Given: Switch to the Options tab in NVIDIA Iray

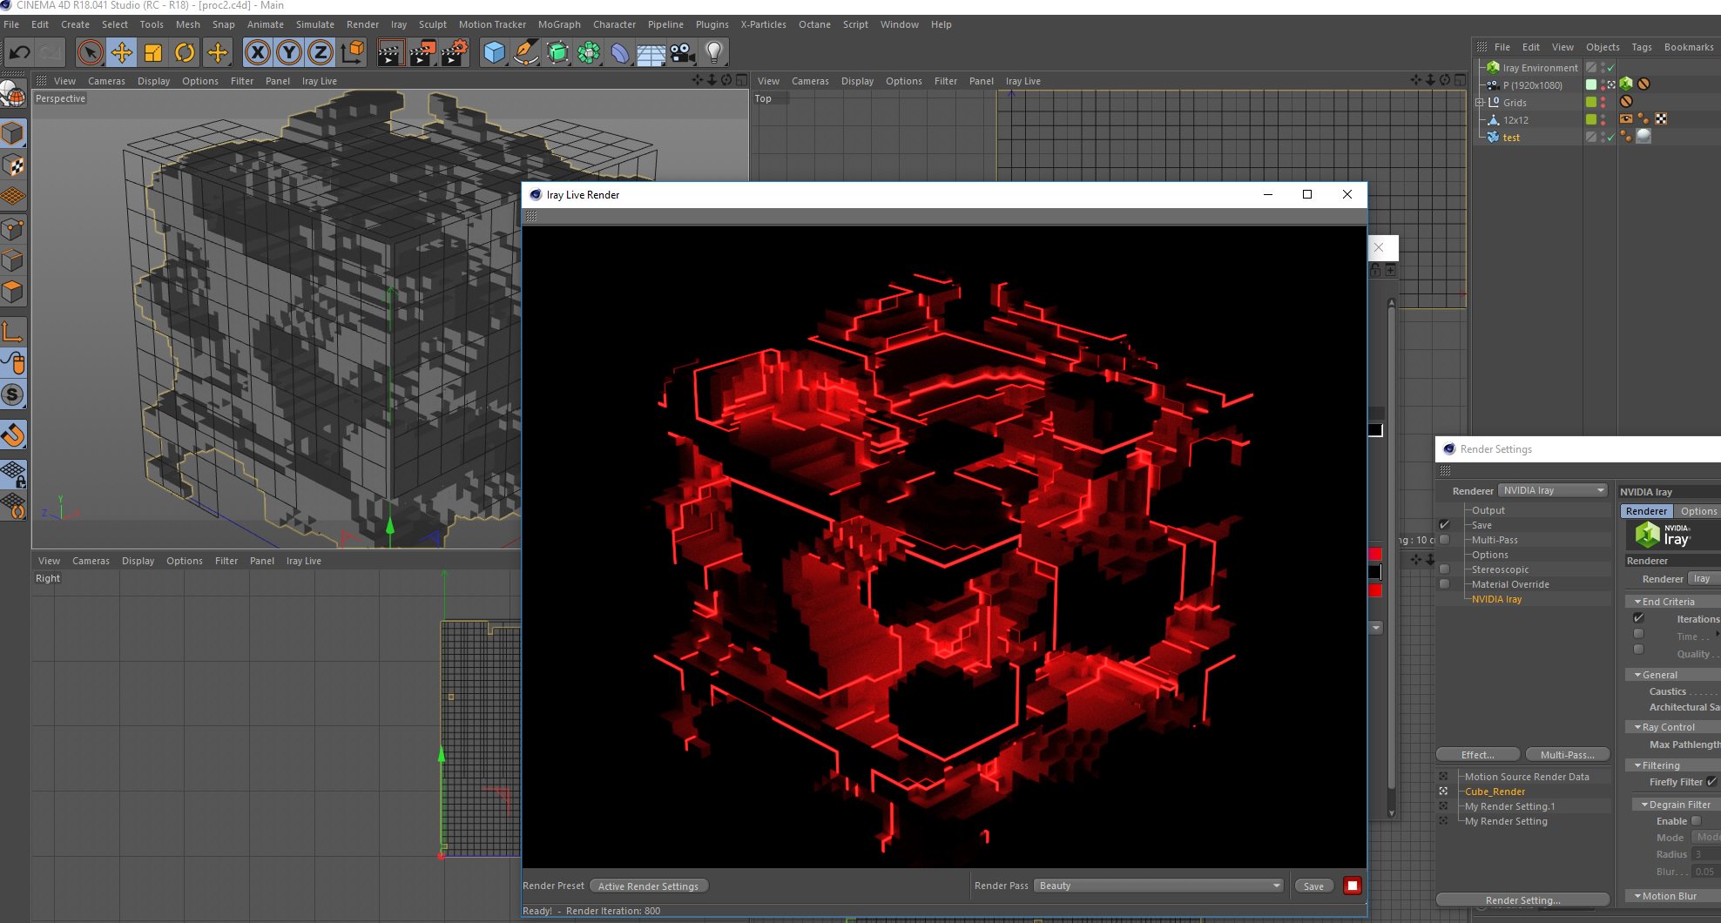Looking at the screenshot, I should point(1698,511).
